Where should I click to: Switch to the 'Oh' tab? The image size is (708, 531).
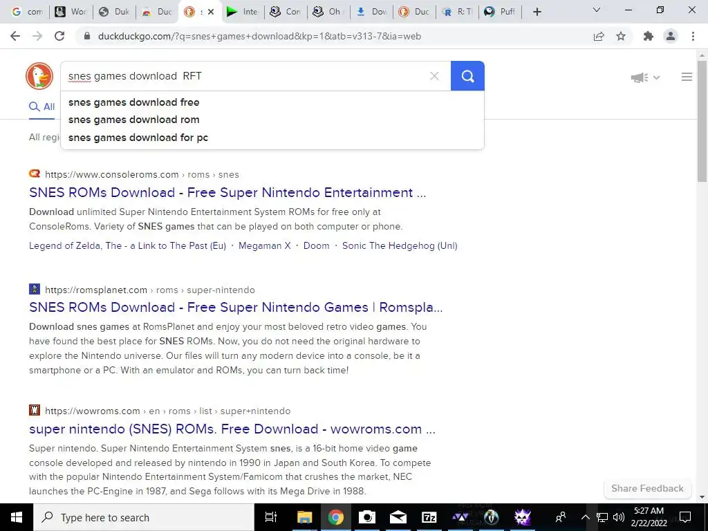pos(328,12)
